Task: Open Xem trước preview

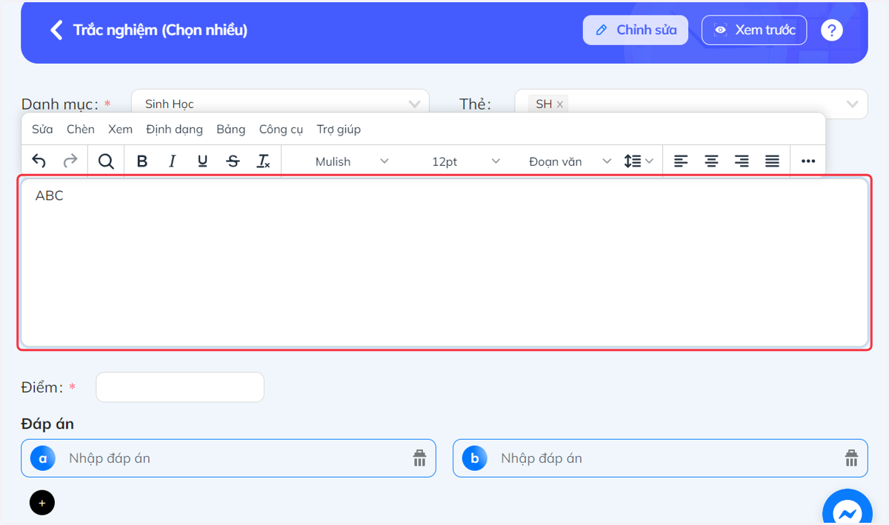Action: pos(754,30)
